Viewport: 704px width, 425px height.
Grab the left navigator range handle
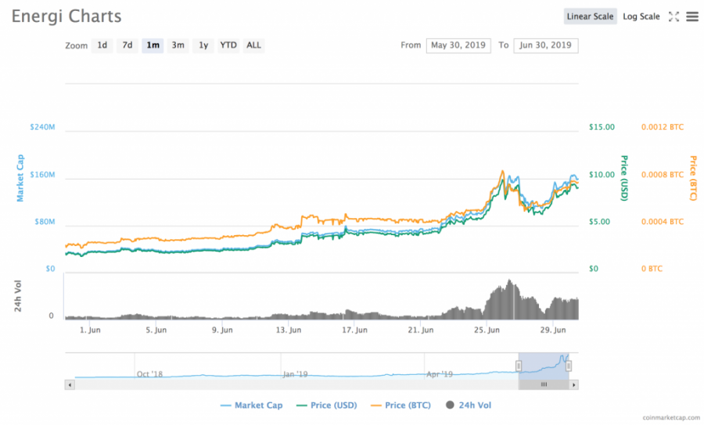[x=519, y=366]
